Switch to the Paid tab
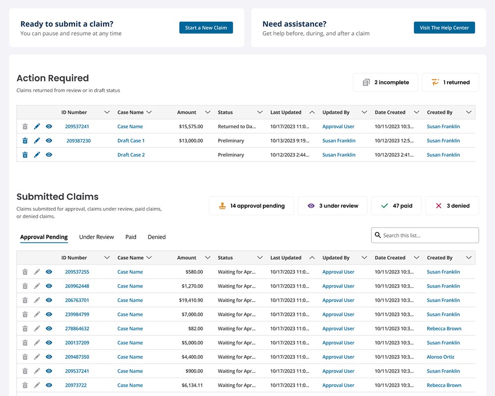 tap(131, 237)
